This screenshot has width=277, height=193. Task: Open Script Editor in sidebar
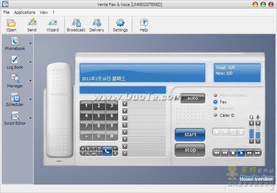pos(15,118)
